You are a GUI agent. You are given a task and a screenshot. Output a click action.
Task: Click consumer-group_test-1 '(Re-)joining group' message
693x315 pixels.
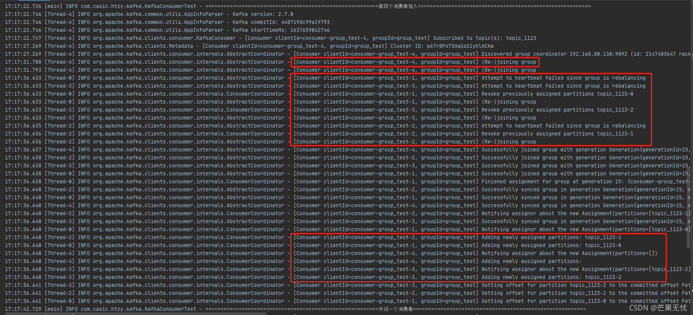click(509, 102)
